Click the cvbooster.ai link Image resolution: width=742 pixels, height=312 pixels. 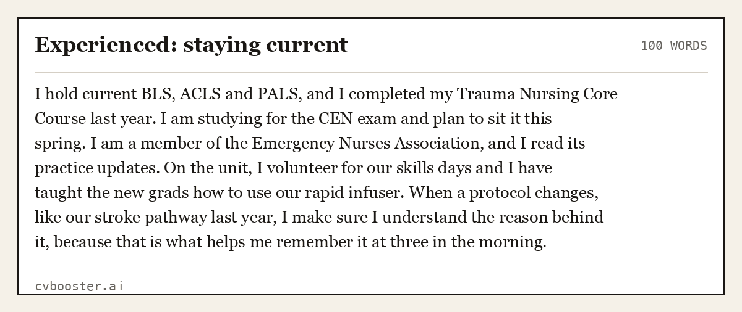(79, 286)
